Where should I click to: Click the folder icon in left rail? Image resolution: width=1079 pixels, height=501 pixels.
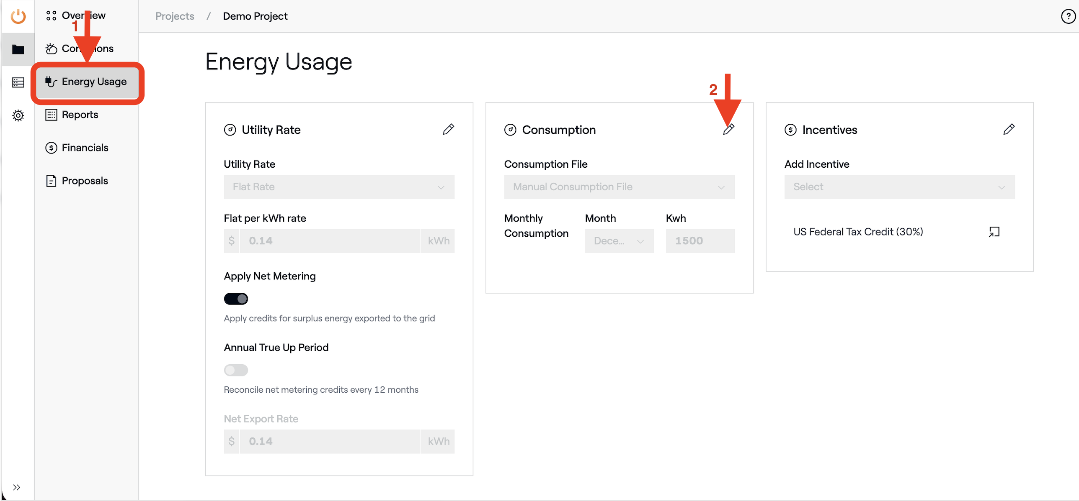pos(18,49)
